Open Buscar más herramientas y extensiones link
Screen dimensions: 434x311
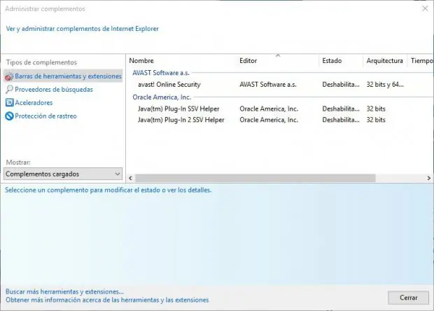tap(64, 291)
